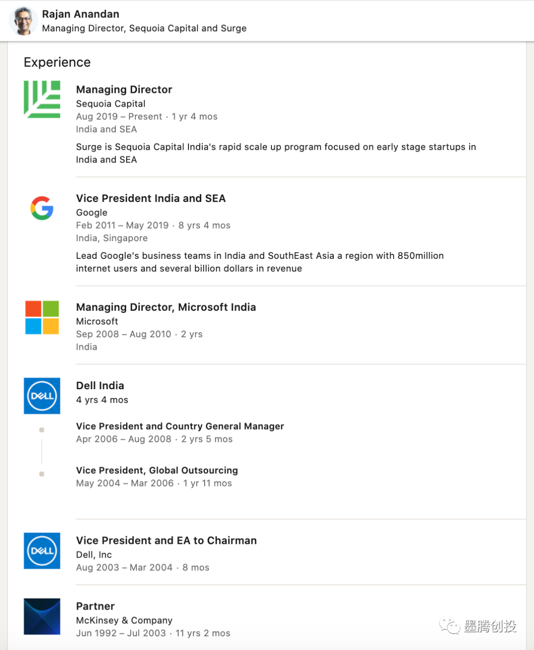Screen dimensions: 534x650
Task: Click the McKinsey & Company logo
Action: coord(42,616)
